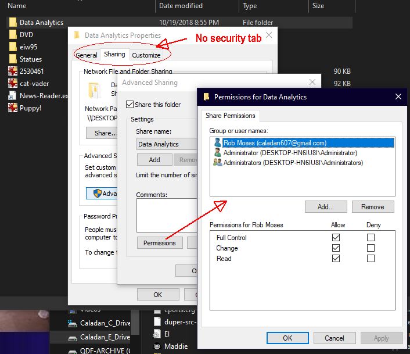Click the eiw95 folder icon
This screenshot has width=410, height=354.
(x=13, y=47)
